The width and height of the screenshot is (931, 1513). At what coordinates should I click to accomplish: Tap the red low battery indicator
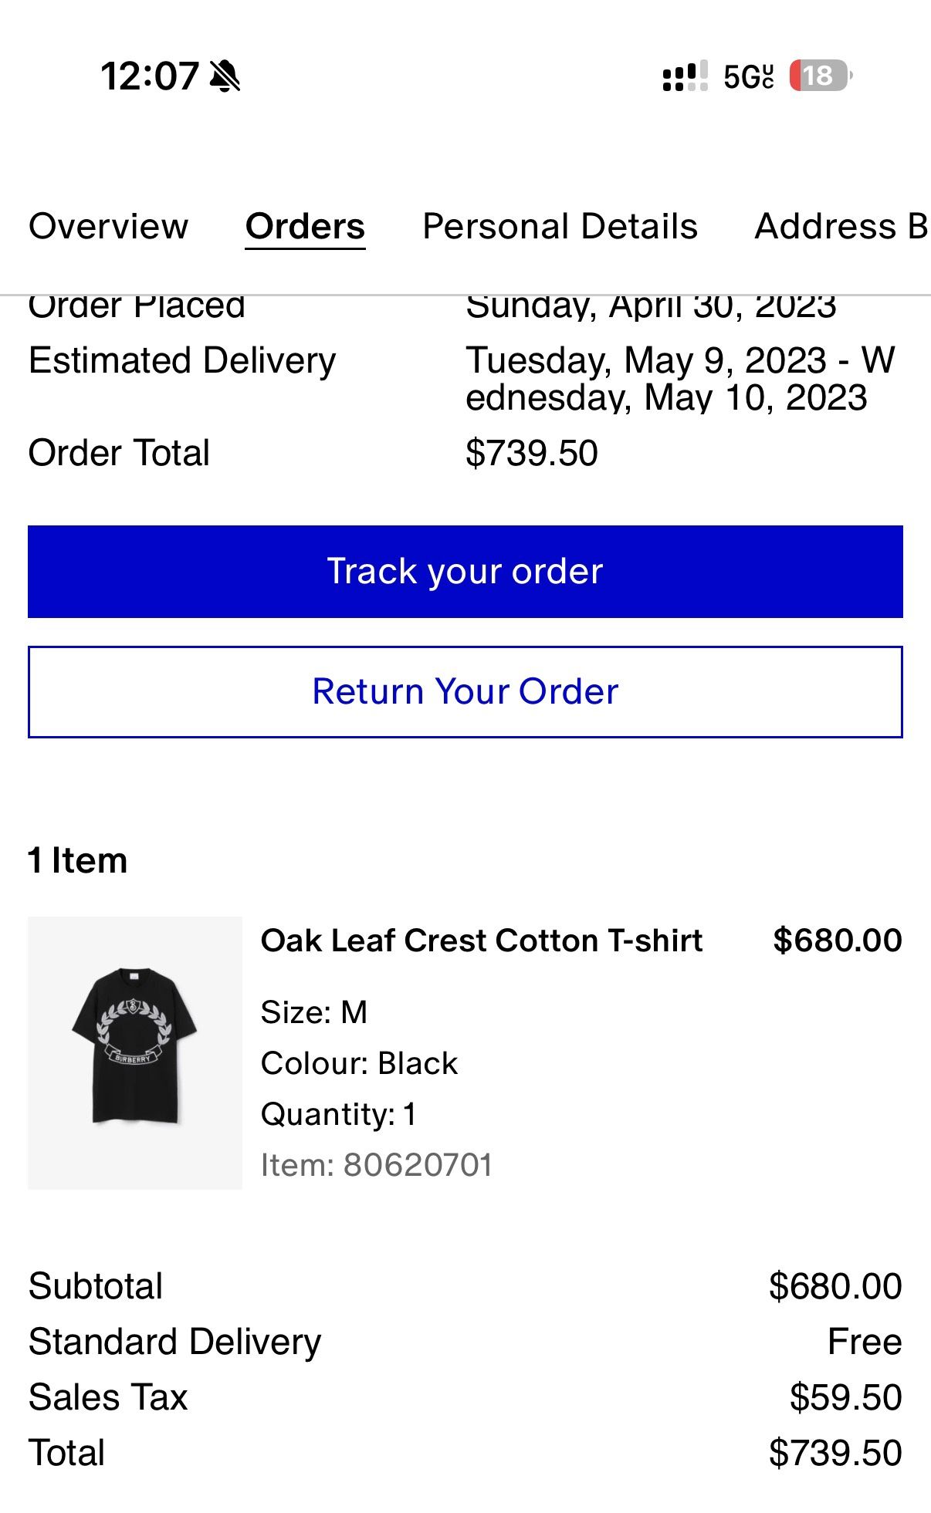pyautogui.click(x=818, y=76)
